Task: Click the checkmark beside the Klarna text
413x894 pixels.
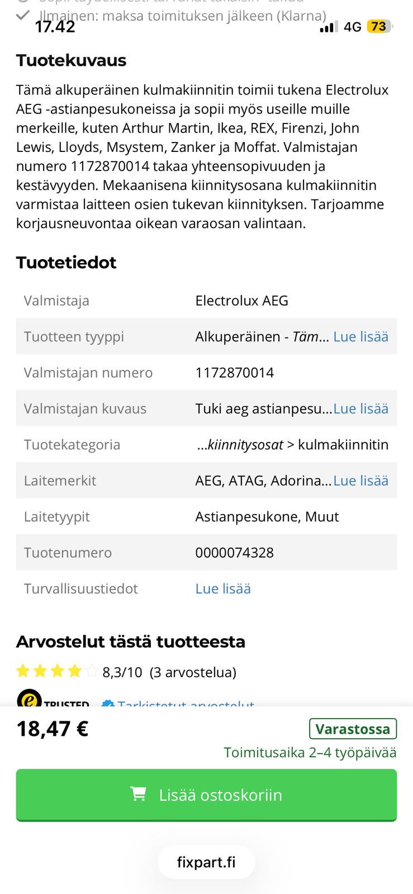Action: coord(23,15)
